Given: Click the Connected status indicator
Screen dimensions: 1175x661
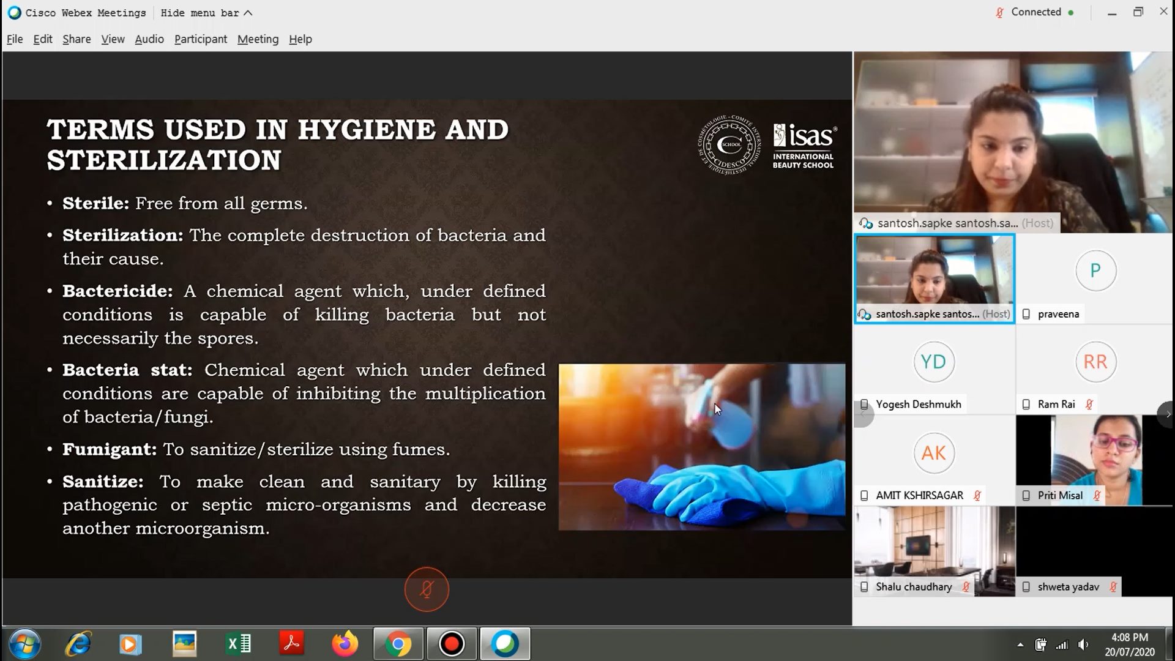Looking at the screenshot, I should tap(1035, 12).
